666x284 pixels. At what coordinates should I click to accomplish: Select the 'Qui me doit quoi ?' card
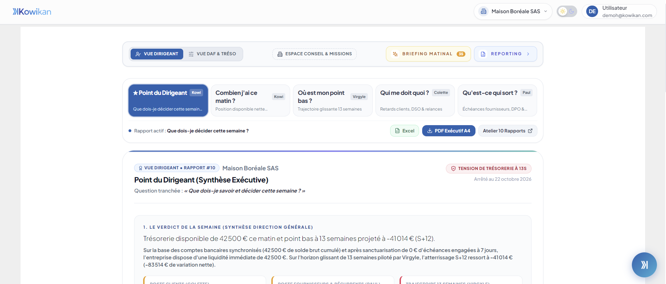[415, 100]
